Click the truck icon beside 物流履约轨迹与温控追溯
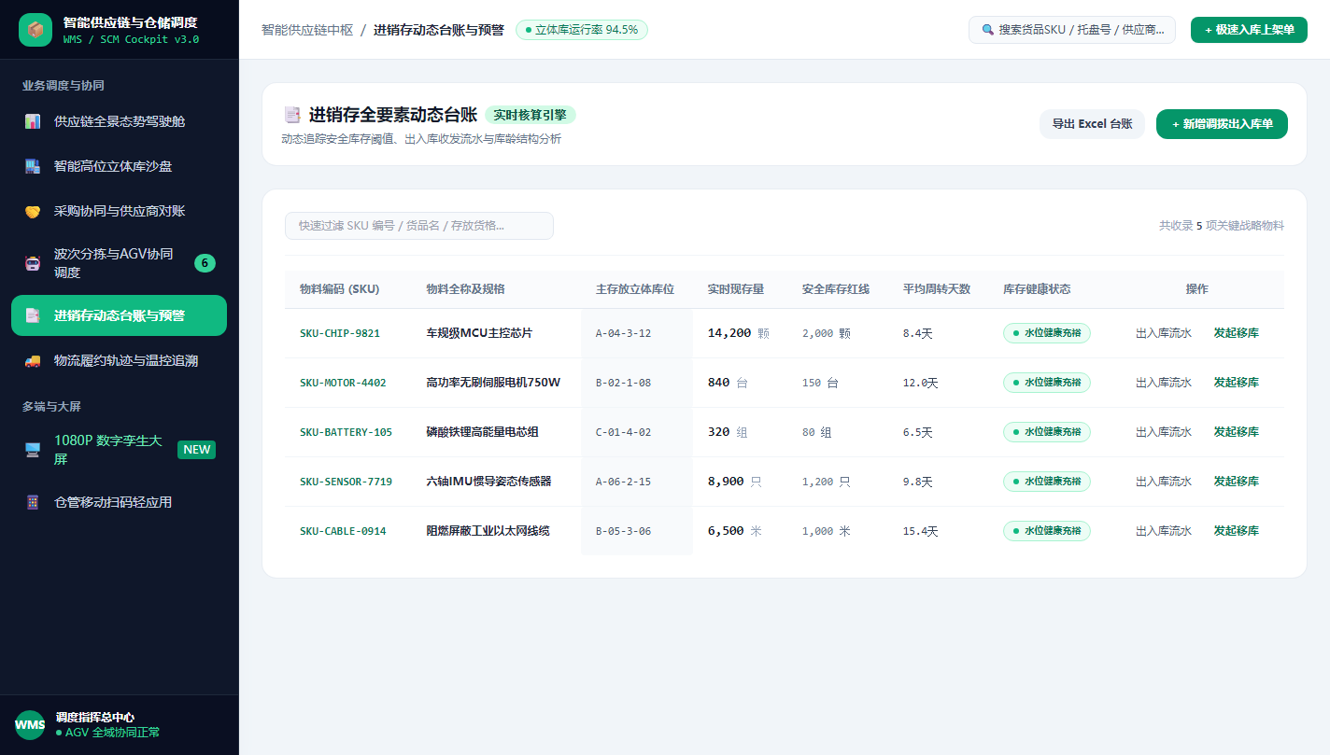 pyautogui.click(x=33, y=360)
